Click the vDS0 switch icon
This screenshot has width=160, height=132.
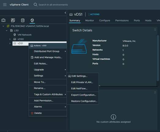click(15, 39)
